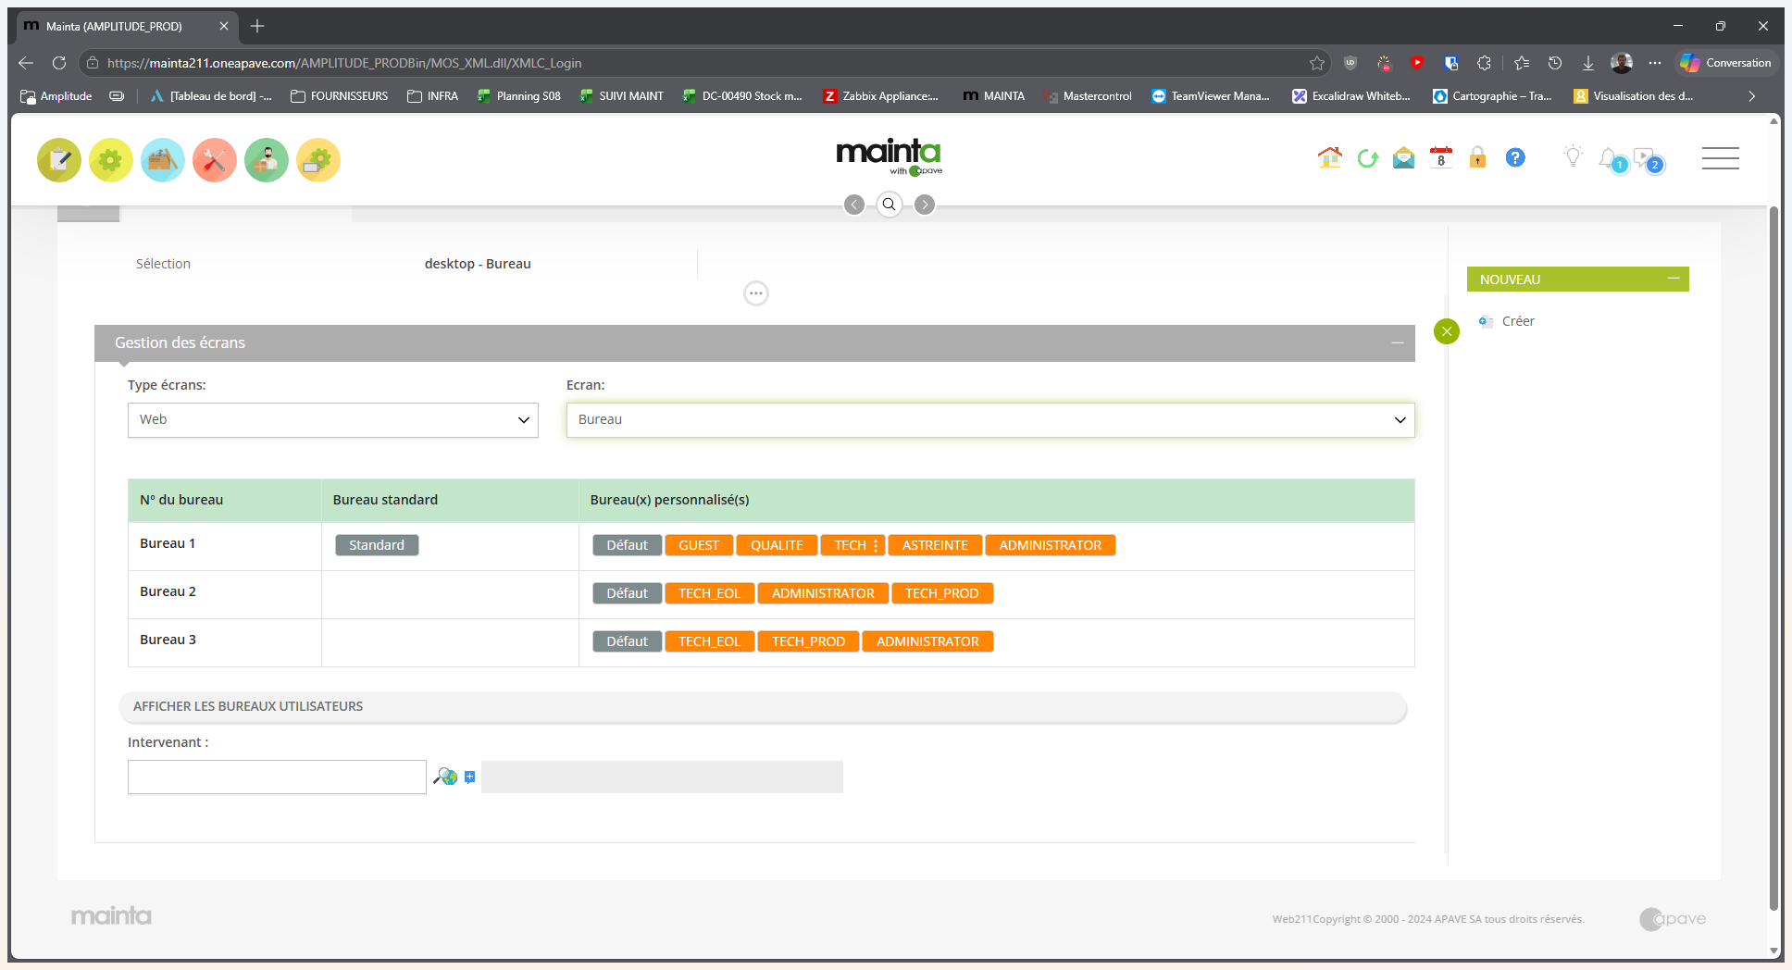Open the Type écrans dropdown showing Web
This screenshot has width=1792, height=970.
point(333,420)
